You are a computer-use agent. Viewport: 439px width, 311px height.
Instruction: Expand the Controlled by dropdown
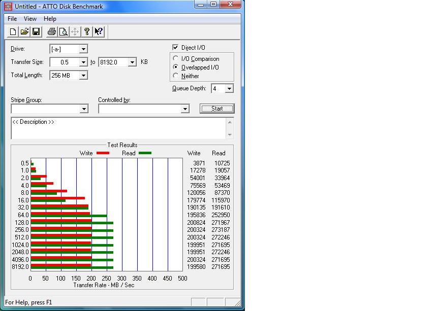pos(185,109)
